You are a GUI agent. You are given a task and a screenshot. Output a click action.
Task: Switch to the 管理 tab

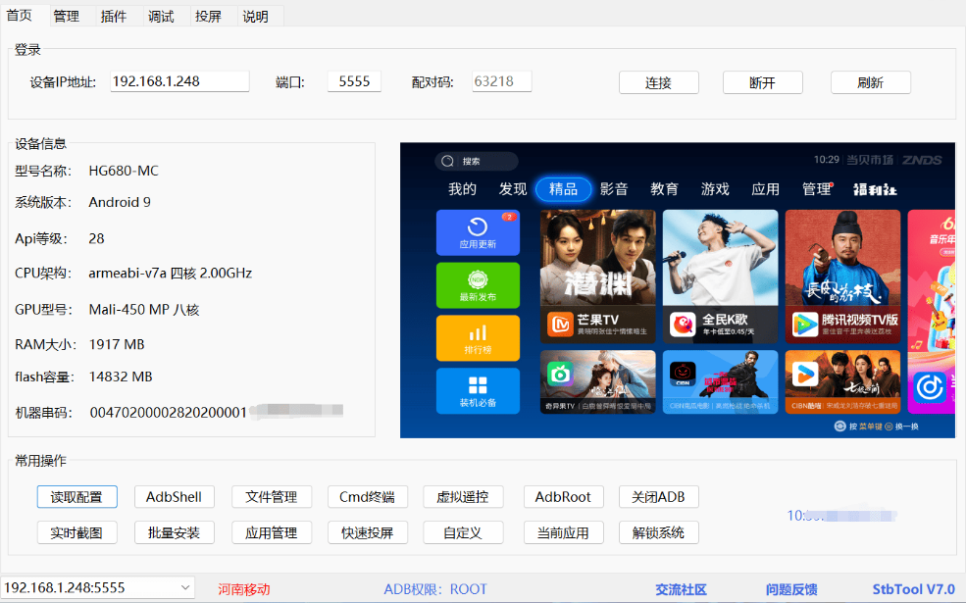tap(66, 16)
